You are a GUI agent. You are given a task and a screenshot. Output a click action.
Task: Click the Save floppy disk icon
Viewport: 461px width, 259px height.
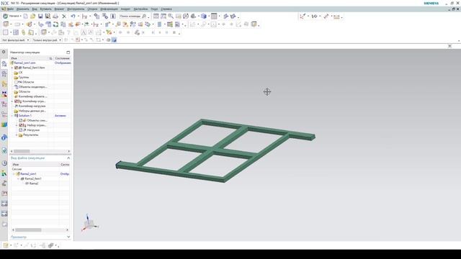[x=40, y=16]
